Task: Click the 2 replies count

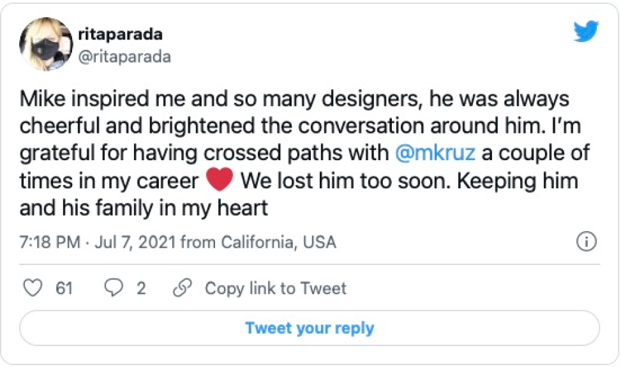Action: point(141,288)
